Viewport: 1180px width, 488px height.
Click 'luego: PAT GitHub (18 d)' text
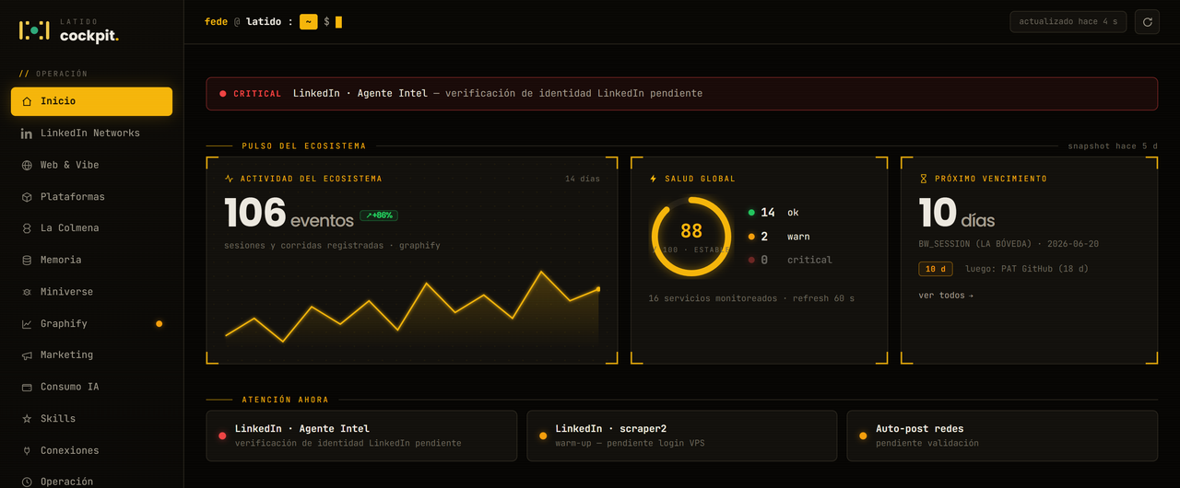point(1027,269)
